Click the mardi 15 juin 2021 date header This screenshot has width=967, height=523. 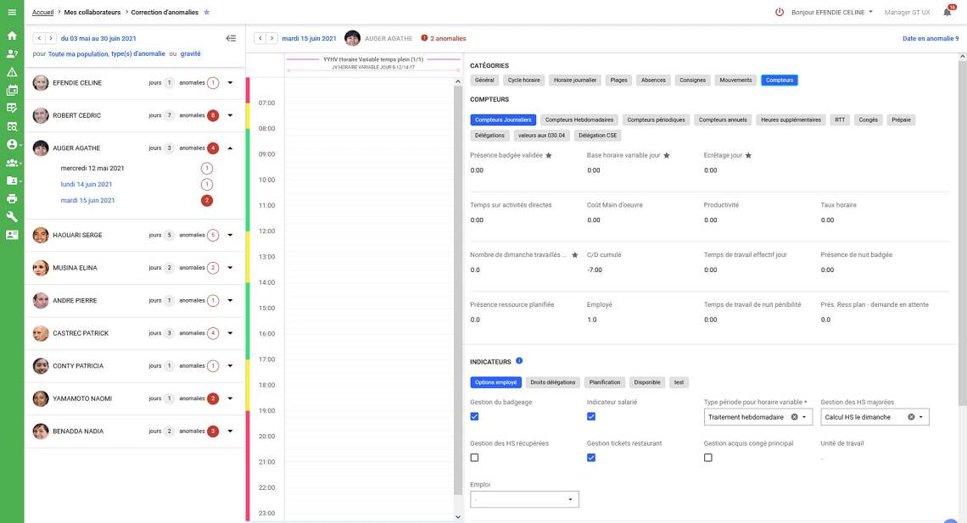coord(309,38)
